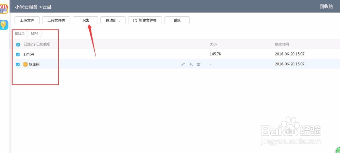Click 1.mp4's 2018-06-20 15:07 timestamp

[290, 54]
